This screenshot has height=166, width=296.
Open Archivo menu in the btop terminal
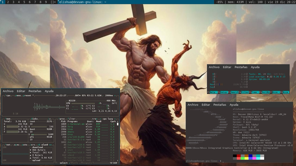click(x=8, y=91)
